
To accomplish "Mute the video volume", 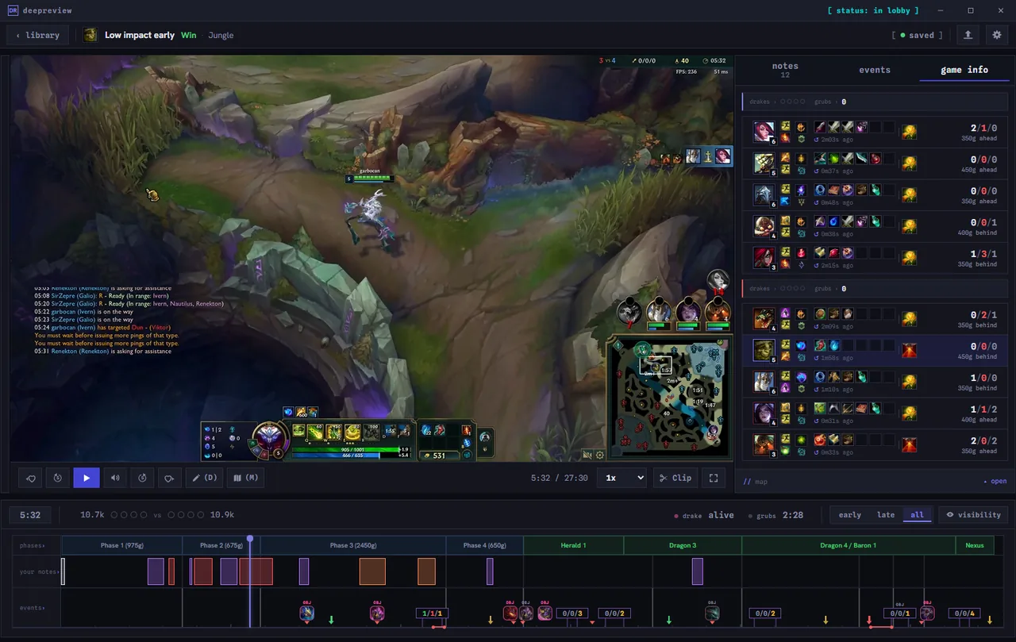I will (x=115, y=478).
